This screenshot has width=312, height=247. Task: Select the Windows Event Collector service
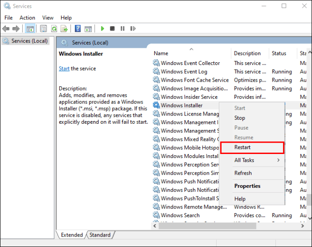tap(190, 63)
